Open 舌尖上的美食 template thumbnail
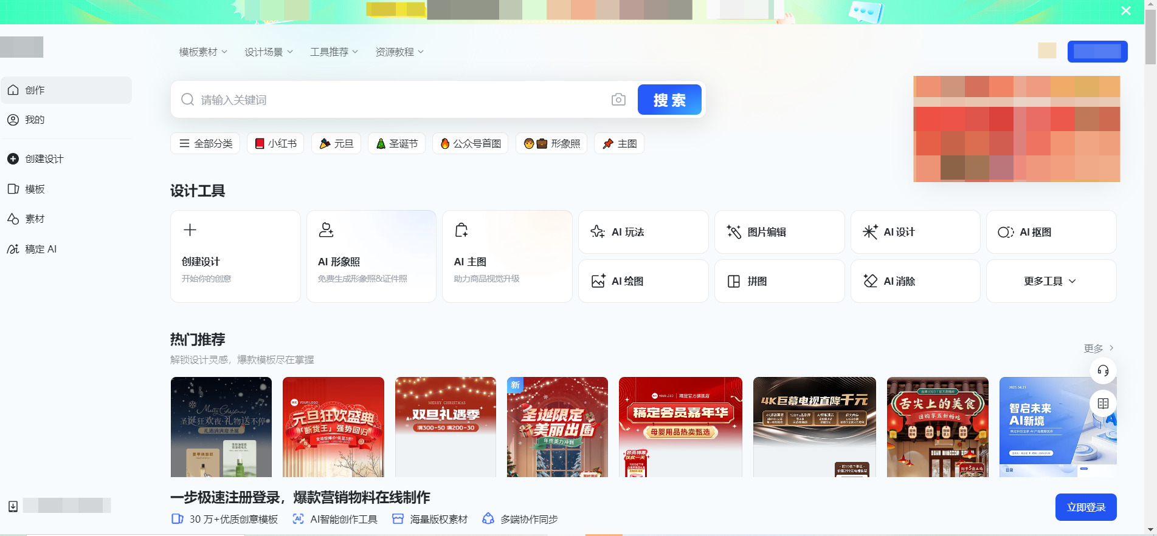 pos(938,427)
